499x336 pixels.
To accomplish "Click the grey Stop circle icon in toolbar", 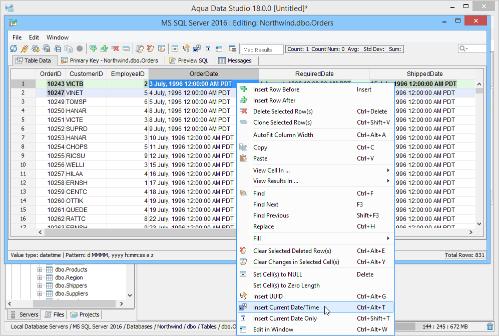I will 80,48.
